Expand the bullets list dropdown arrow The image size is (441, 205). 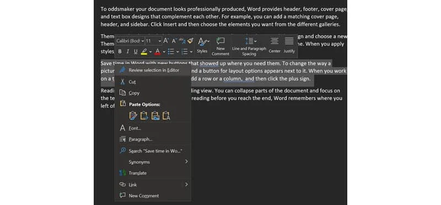[178, 52]
